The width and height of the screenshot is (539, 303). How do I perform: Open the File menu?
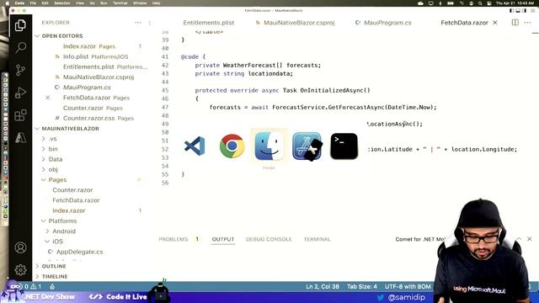point(33,3)
